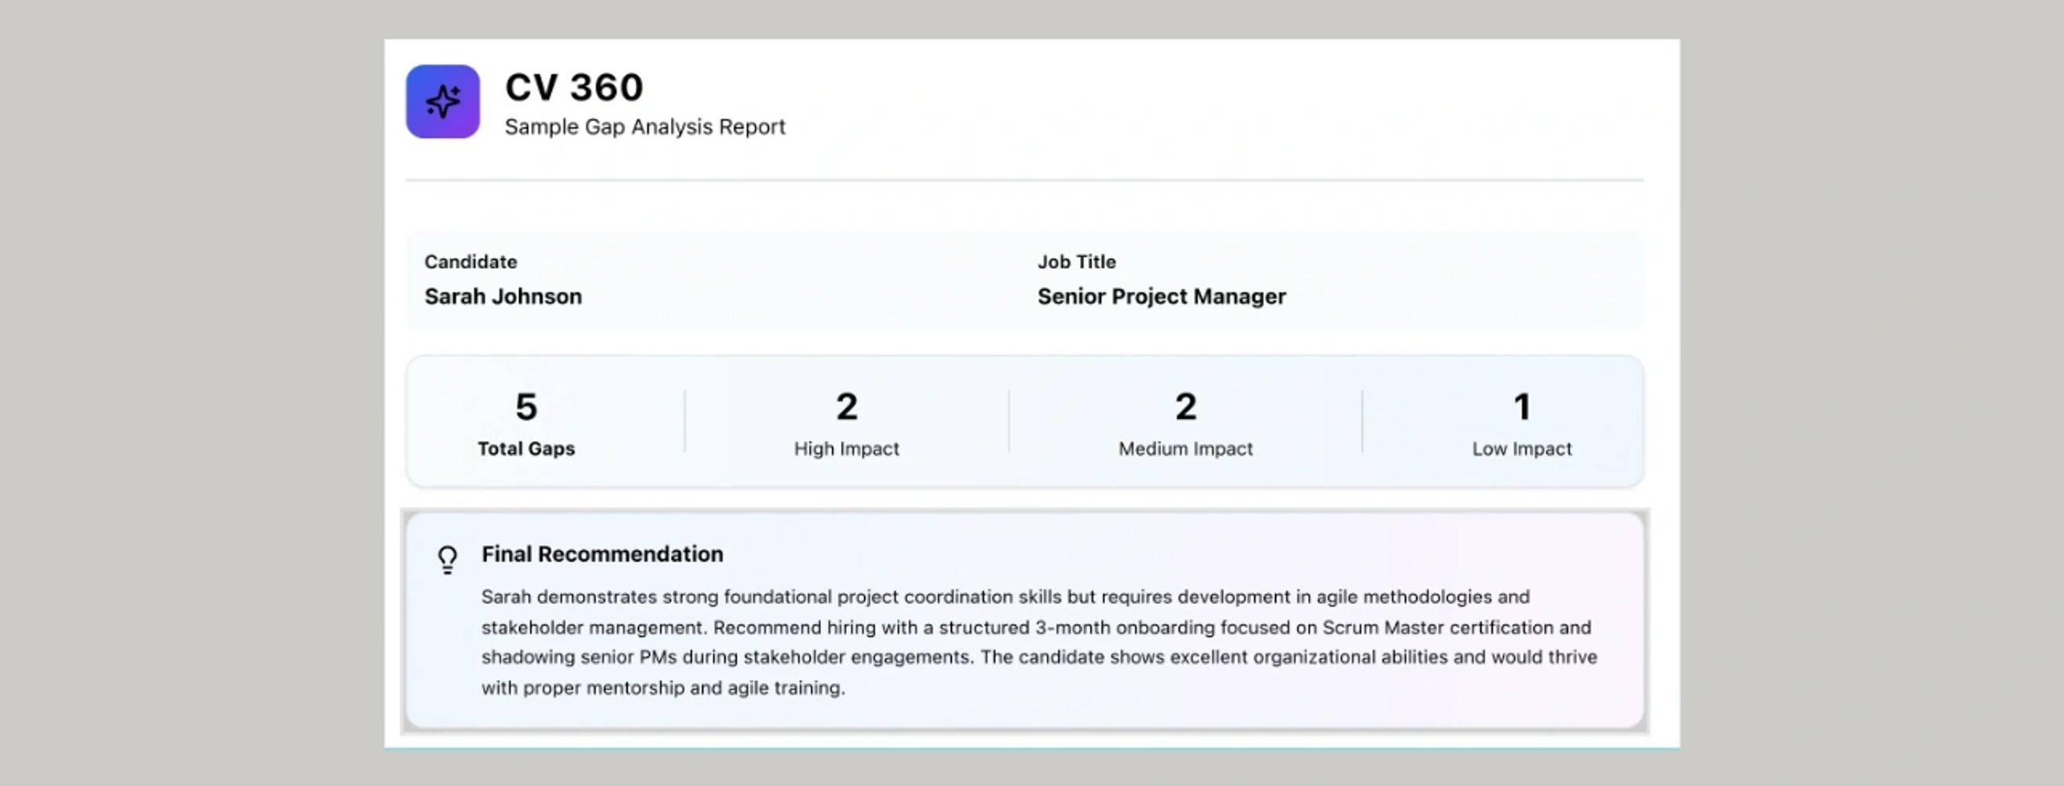Click the count above High Impact
Image resolution: width=2064 pixels, height=786 pixels.
tap(846, 406)
